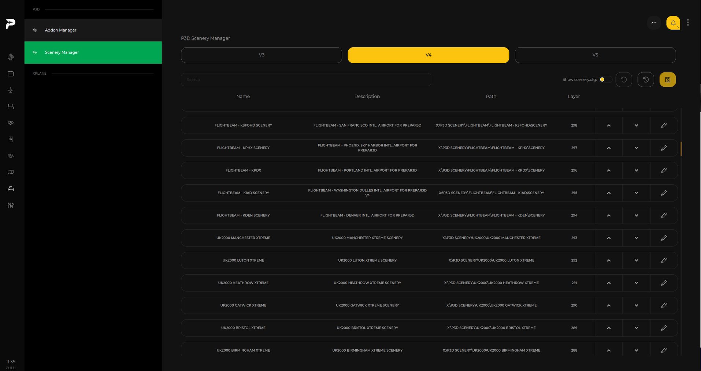Open the three-dot more options menu
The height and width of the screenshot is (371, 701).
point(688,23)
